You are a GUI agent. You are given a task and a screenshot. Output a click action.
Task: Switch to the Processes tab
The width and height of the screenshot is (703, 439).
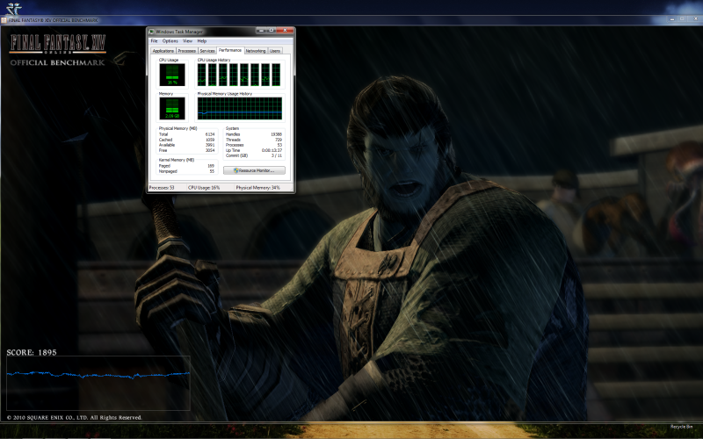pos(187,51)
